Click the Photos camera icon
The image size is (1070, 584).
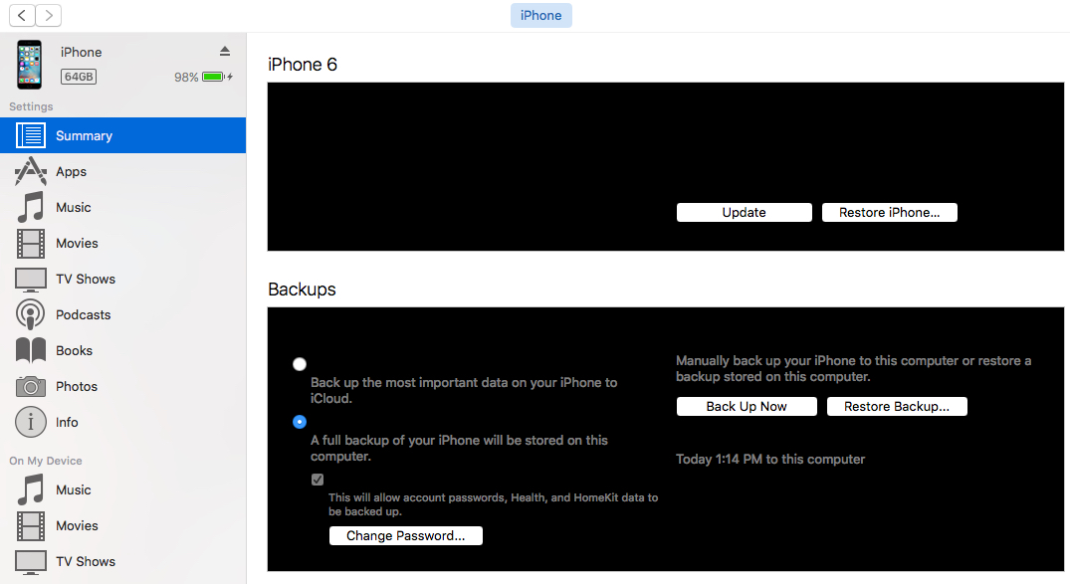[31, 386]
